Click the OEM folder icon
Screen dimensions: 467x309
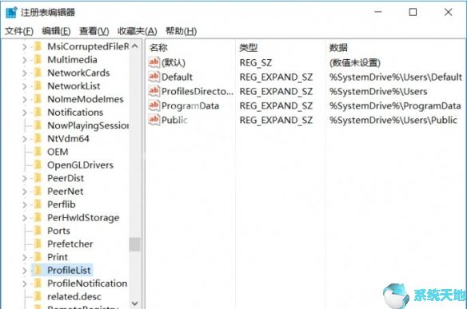point(38,152)
